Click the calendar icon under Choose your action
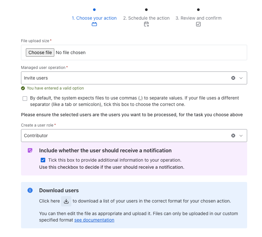The image size is (262, 237). click(x=94, y=24)
